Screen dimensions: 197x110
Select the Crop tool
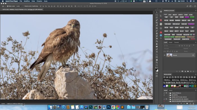[x=157, y=23]
